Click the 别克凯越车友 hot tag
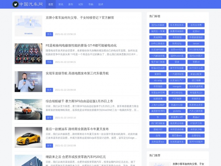221x166 pixels. coord(177,142)
